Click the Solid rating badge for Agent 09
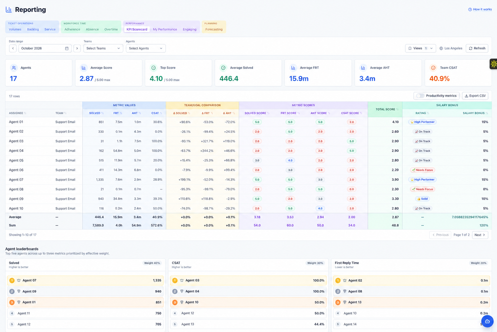The height and width of the screenshot is (332, 497). (x=422, y=199)
